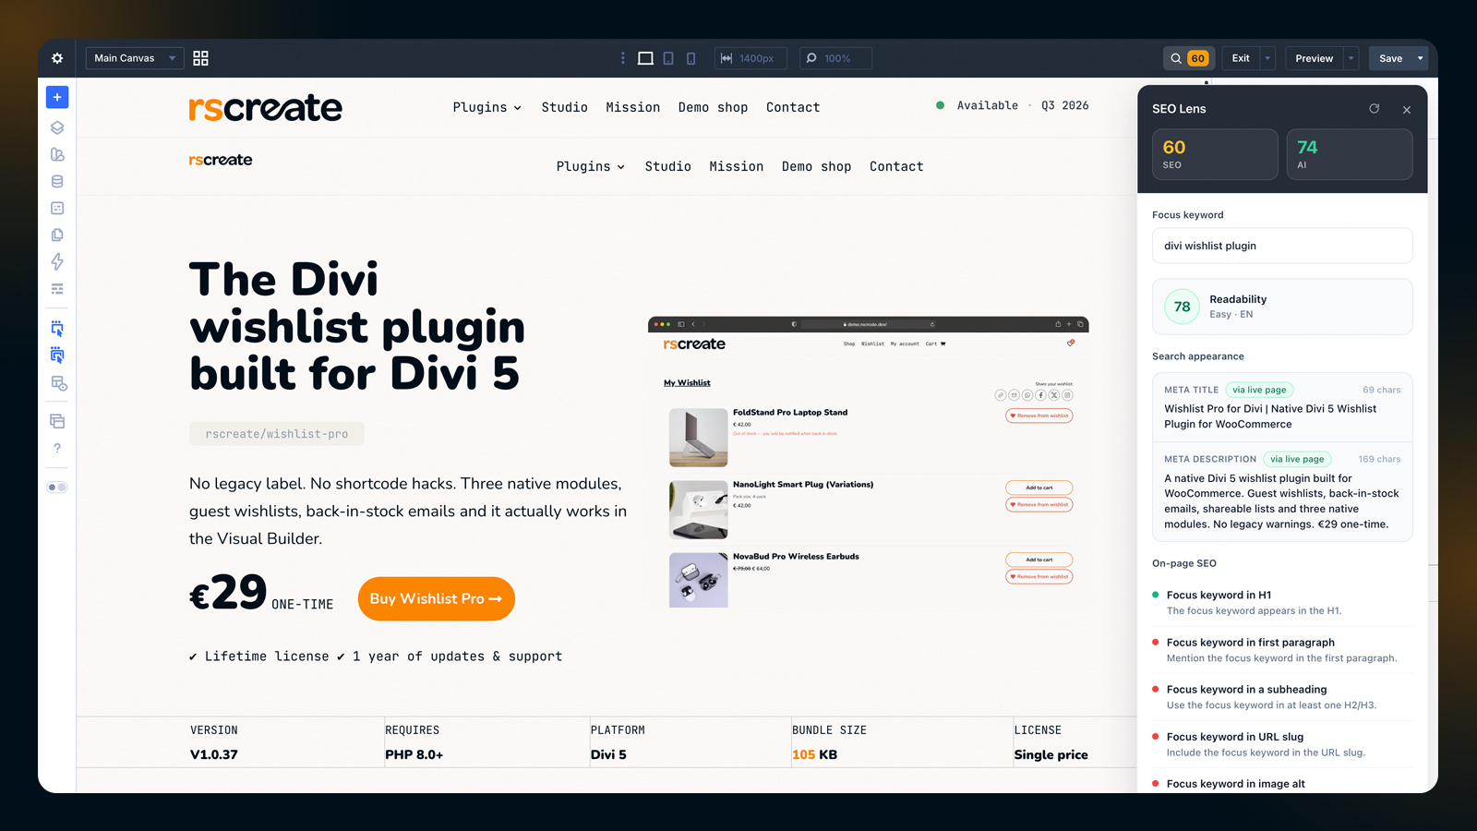Click the Preview button
This screenshot has height=831, width=1477.
[x=1315, y=58]
